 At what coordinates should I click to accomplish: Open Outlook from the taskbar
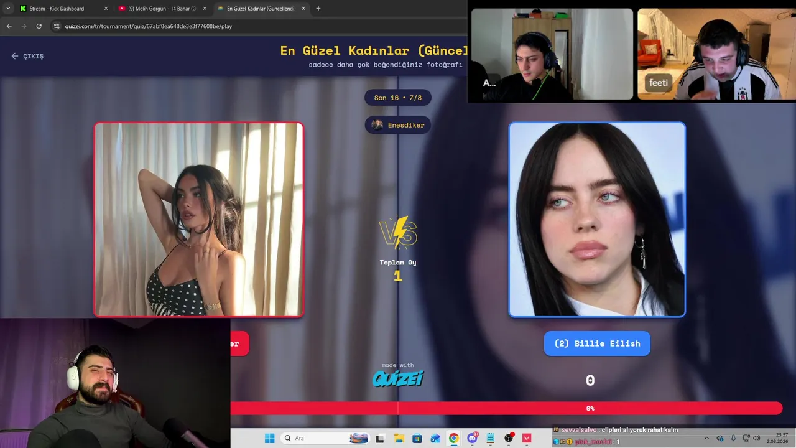pyautogui.click(x=435, y=438)
